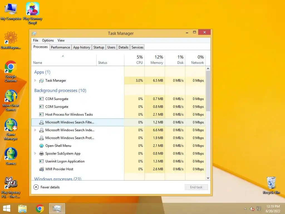Select the Processes tab

40,47
